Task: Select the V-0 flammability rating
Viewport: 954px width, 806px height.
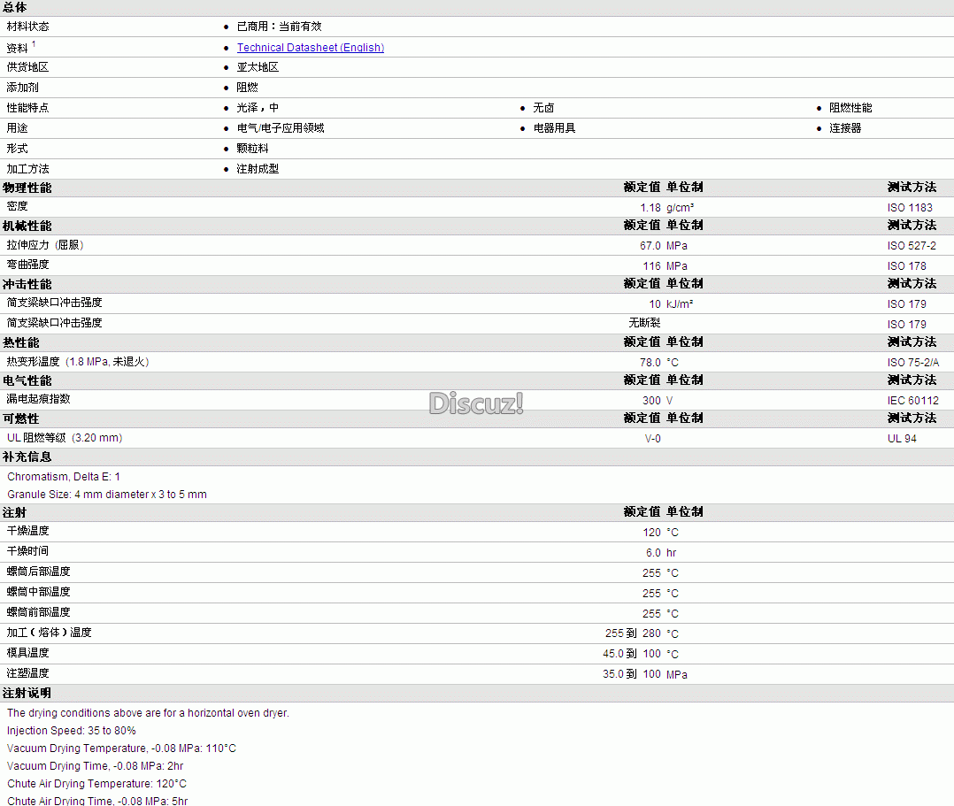Action: point(653,439)
